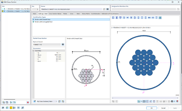Click the OK button
Screen dimensions: 182x111
[x=152, y=108]
